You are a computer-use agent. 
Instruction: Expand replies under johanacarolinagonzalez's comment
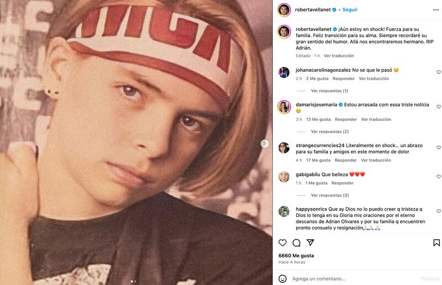329,91
